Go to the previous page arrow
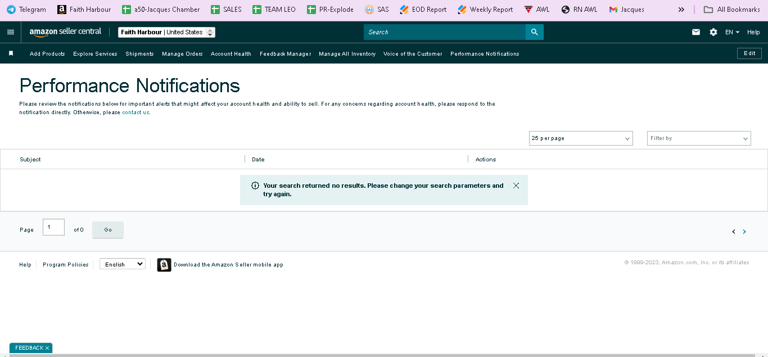 [734, 232]
